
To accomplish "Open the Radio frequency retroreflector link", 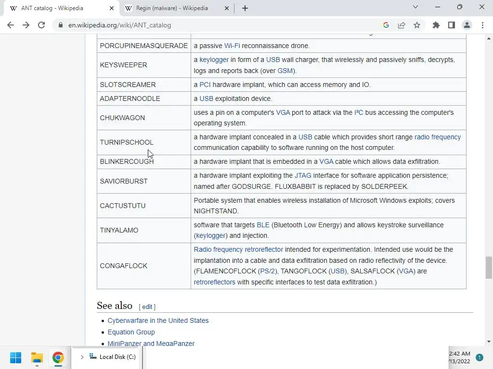I will point(238,249).
